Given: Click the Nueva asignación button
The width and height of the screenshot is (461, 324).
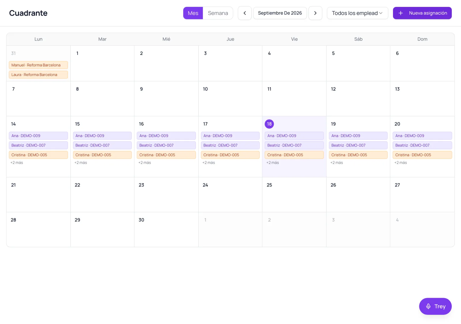Looking at the screenshot, I should [x=422, y=13].
